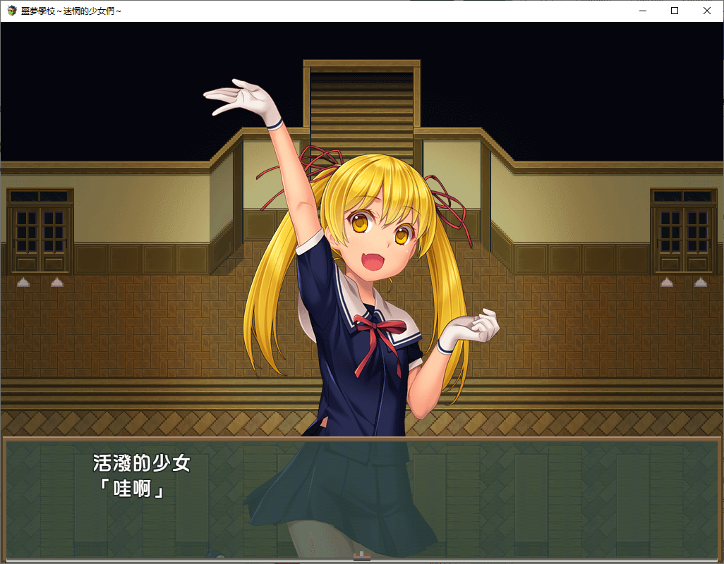The width and height of the screenshot is (724, 564).
Task: Click the second floor marker on left side
Action: [x=56, y=282]
